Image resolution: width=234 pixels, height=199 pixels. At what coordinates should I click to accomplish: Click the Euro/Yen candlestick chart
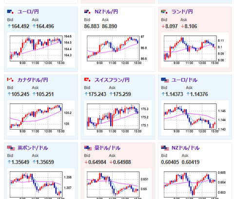tap(41, 50)
